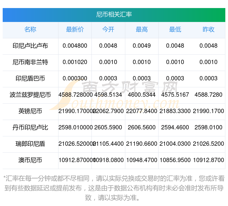Select the 最低 column header
This screenshot has height=206, width=228.
tap(175, 30)
